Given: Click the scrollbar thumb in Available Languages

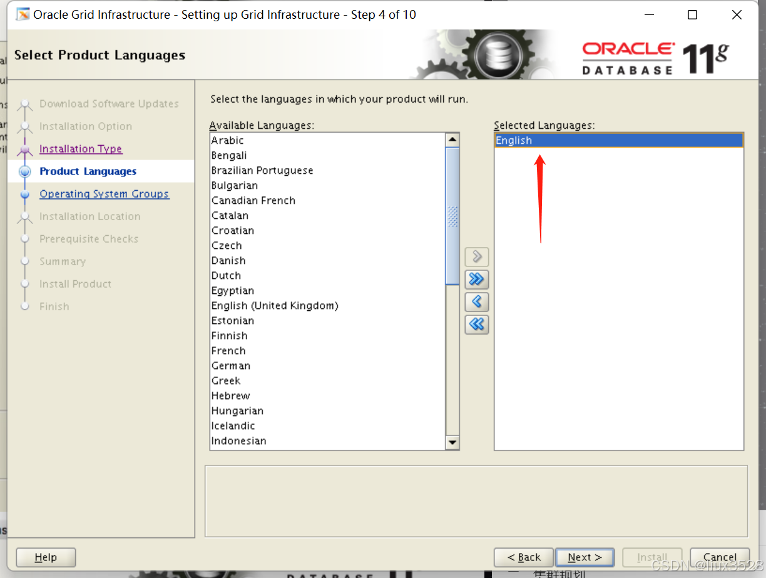Looking at the screenshot, I should [x=452, y=216].
